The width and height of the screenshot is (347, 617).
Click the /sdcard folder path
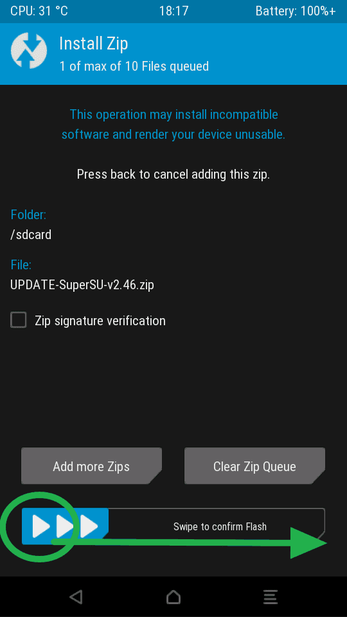click(x=31, y=235)
